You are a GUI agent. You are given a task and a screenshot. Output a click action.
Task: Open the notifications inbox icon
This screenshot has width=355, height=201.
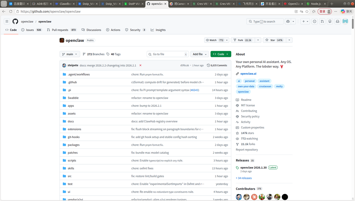pyautogui.click(x=338, y=22)
